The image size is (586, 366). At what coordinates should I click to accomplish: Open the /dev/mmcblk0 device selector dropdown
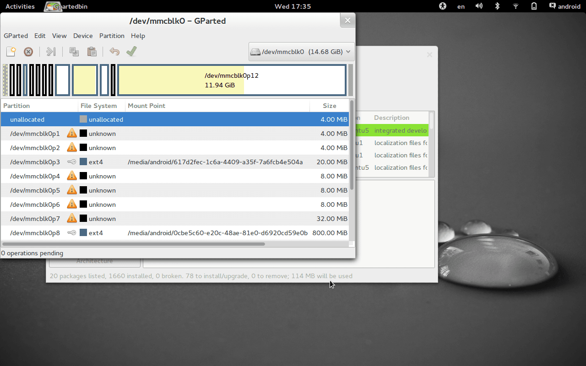click(302, 52)
